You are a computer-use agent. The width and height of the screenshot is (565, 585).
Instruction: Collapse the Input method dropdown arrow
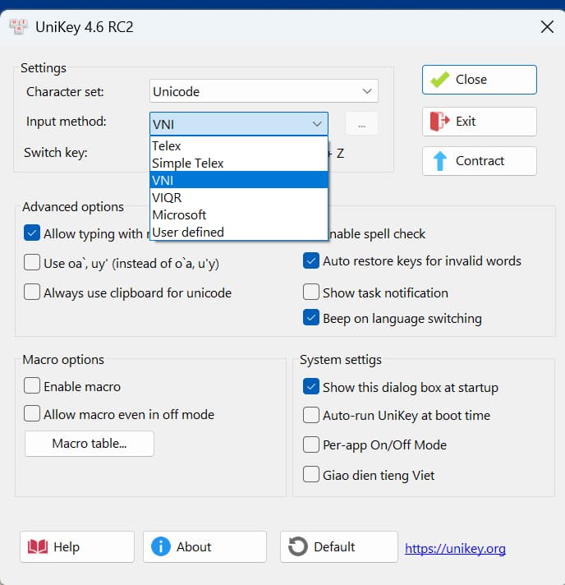tap(317, 124)
